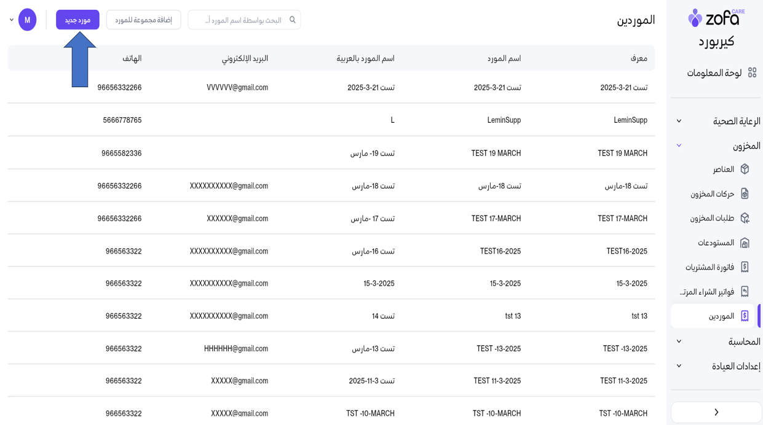Collapse sidebar with the chevron button
This screenshot has width=763, height=425.
point(716,412)
